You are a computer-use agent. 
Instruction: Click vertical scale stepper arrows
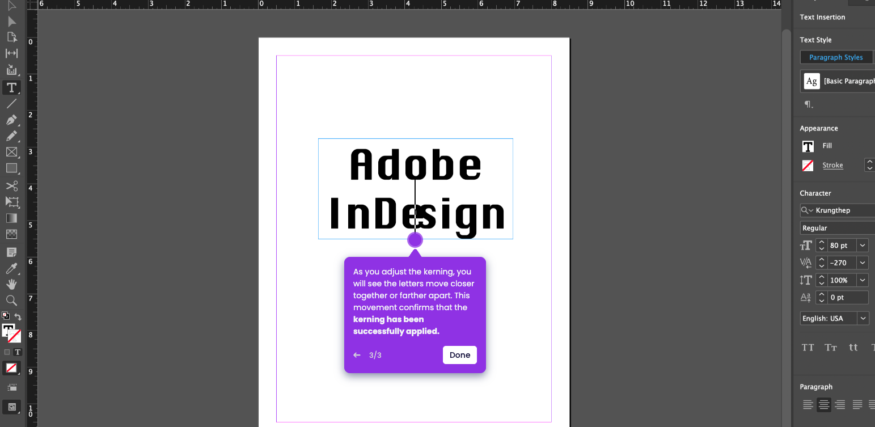[821, 280]
